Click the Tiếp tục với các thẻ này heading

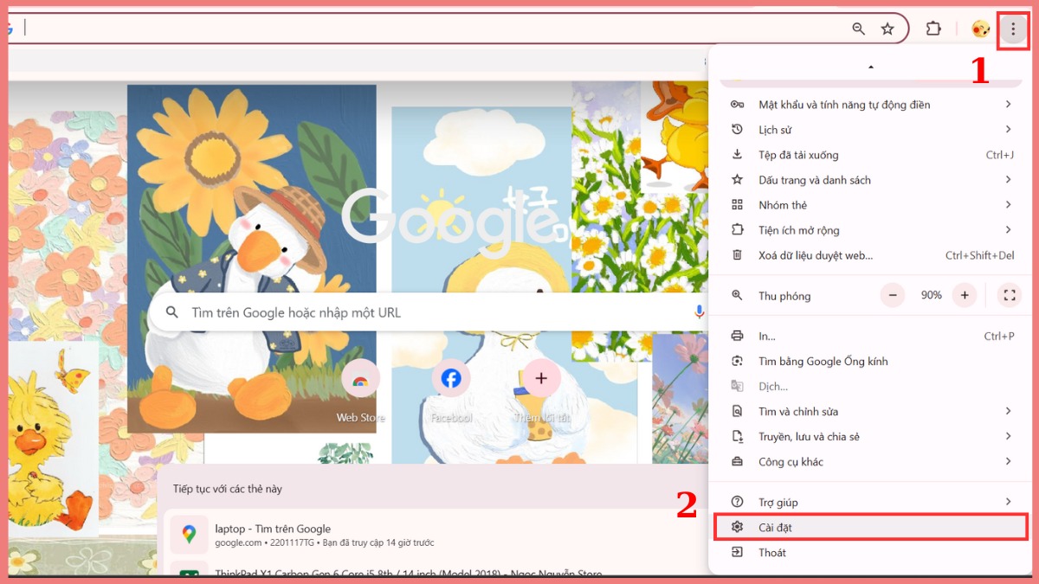click(x=228, y=489)
